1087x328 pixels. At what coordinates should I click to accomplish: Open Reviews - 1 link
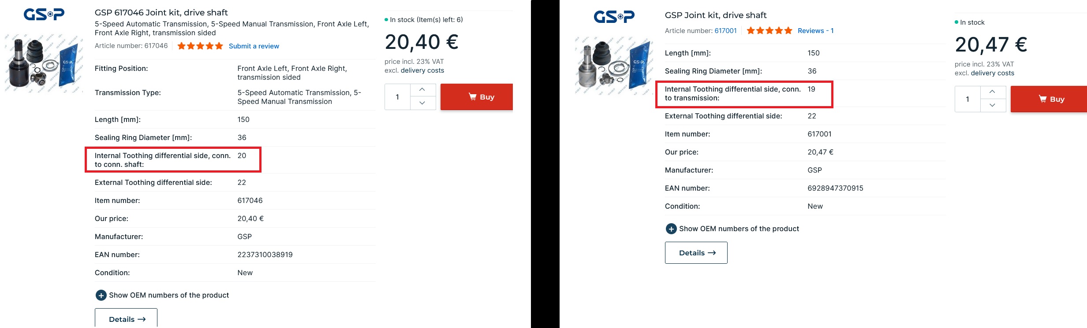815,31
